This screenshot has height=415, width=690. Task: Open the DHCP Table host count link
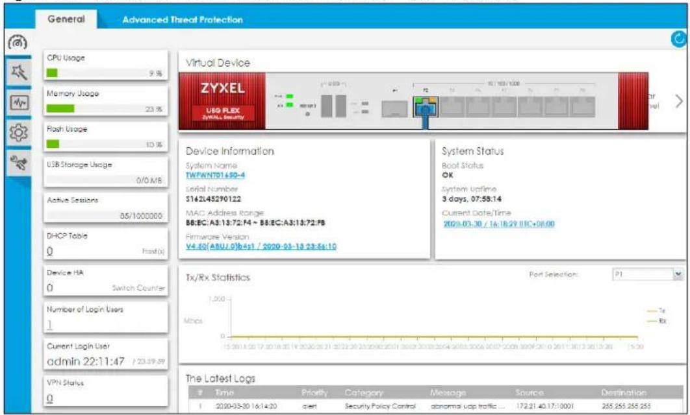tap(50, 251)
